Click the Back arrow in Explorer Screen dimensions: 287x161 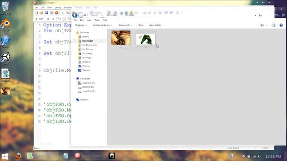75,15
